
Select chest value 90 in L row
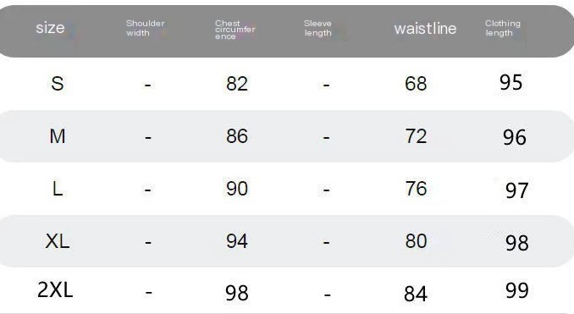(237, 189)
